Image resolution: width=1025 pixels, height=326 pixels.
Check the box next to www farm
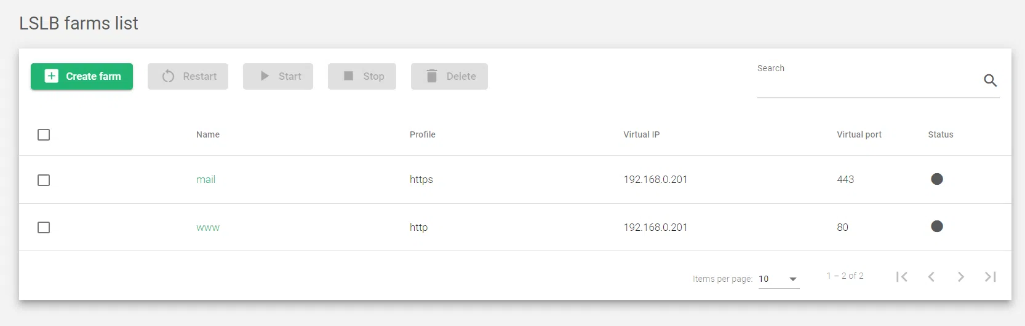click(x=44, y=227)
